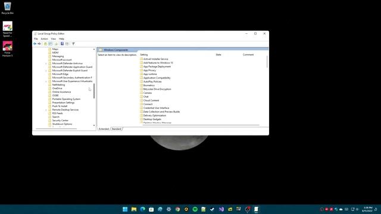The height and width of the screenshot is (214, 381).
Task: Select RSS Feeds in the tree
Action: [x=57, y=114]
